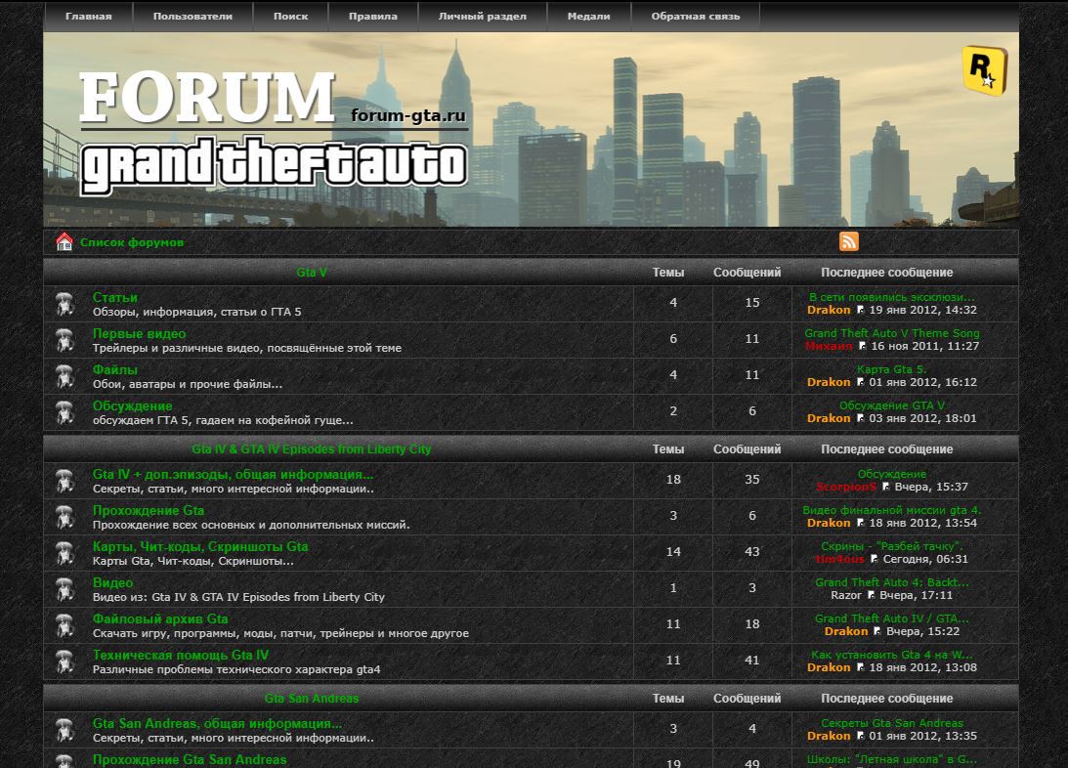
Task: Click the RSS feed icon
Action: 848,241
